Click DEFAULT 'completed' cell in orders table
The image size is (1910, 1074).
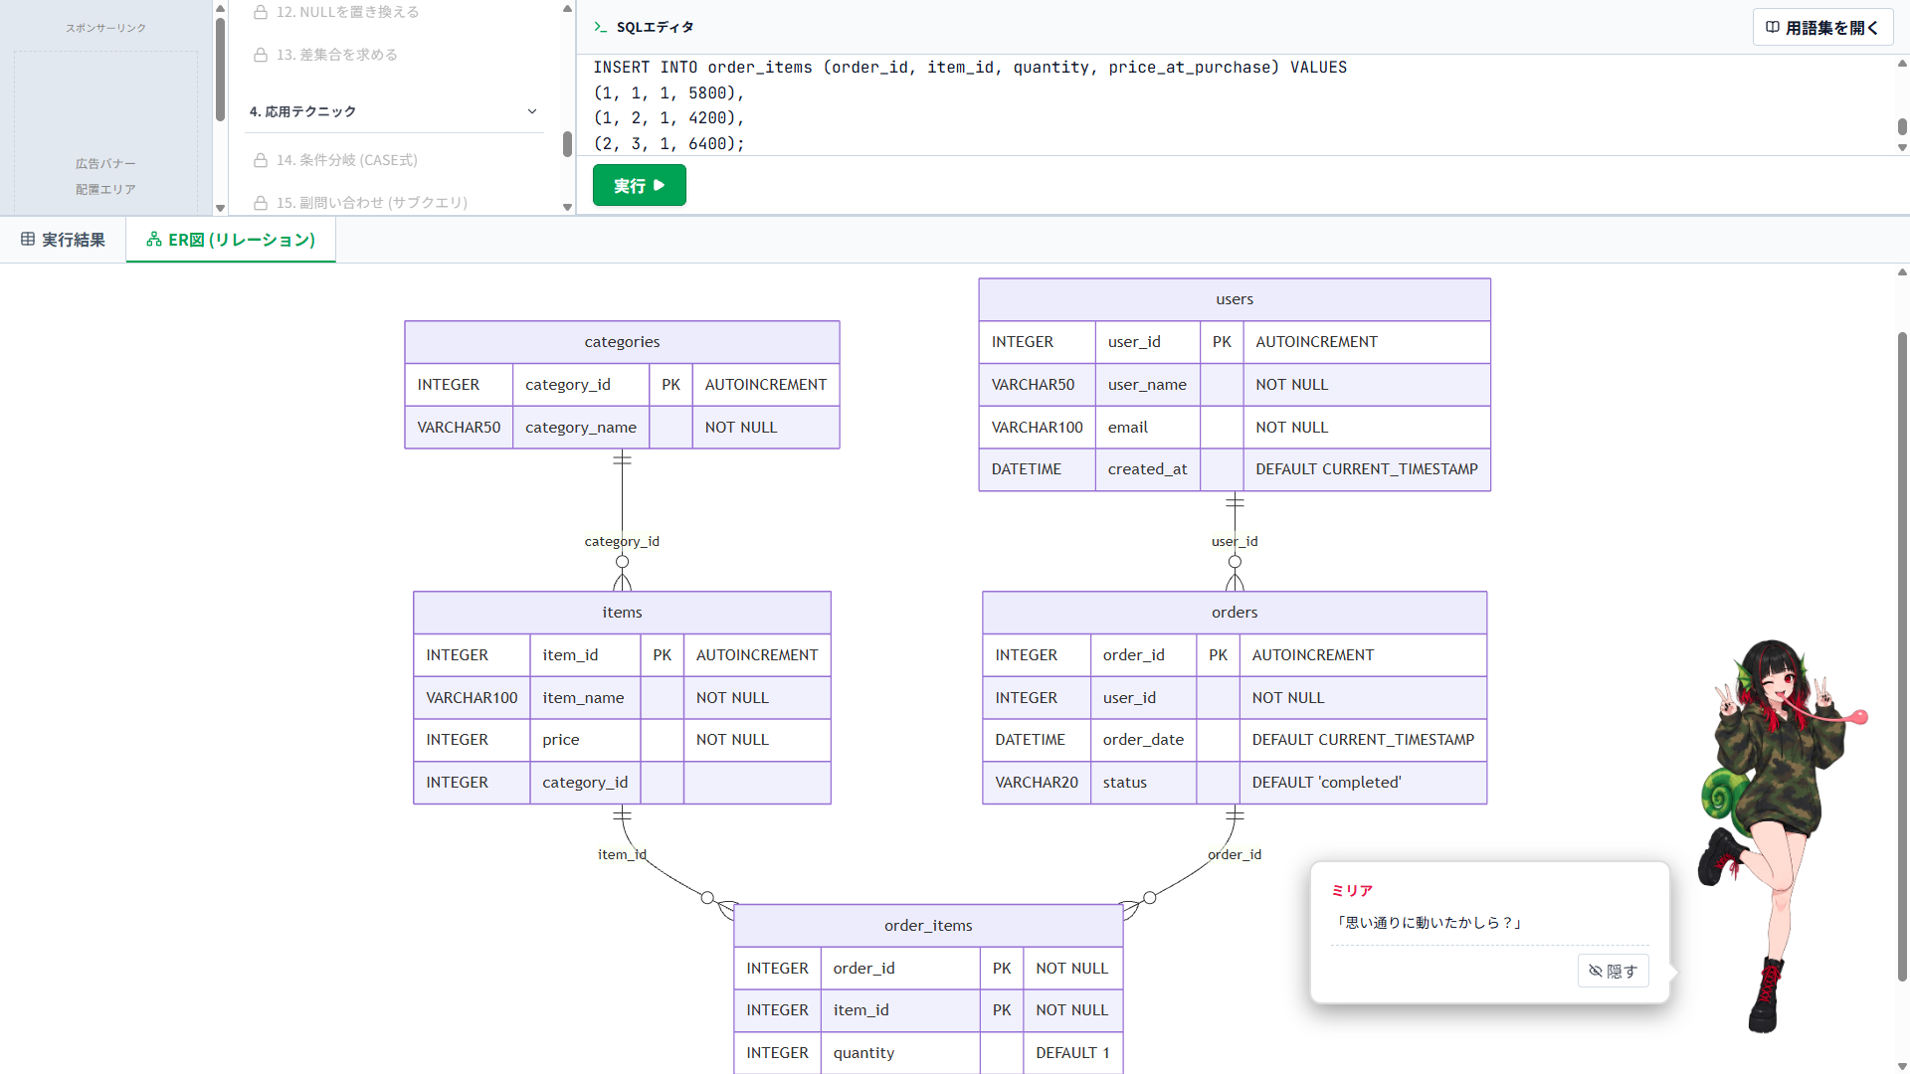1363,783
